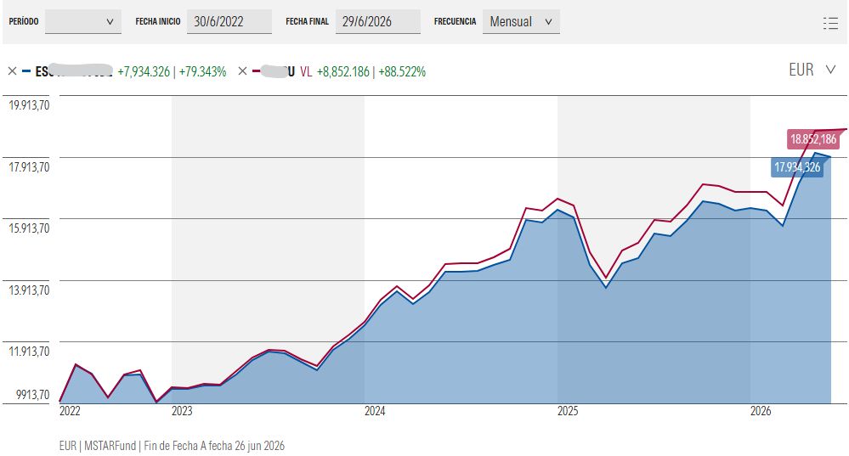This screenshot has width=849, height=456.
Task: Click the +88.522% return figure
Action: pos(402,71)
